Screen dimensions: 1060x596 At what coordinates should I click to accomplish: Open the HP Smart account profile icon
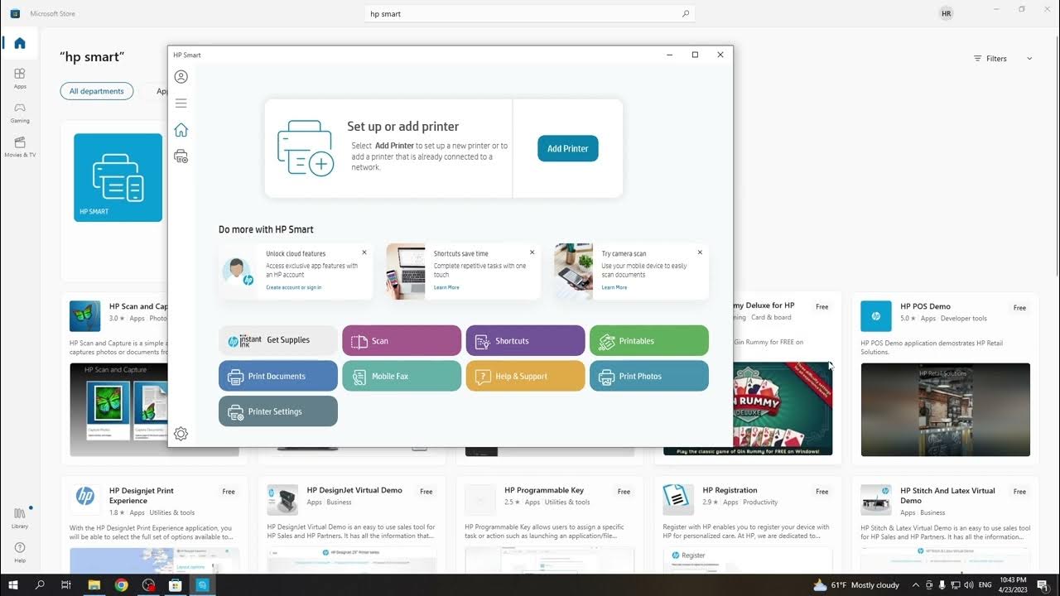pos(181,77)
